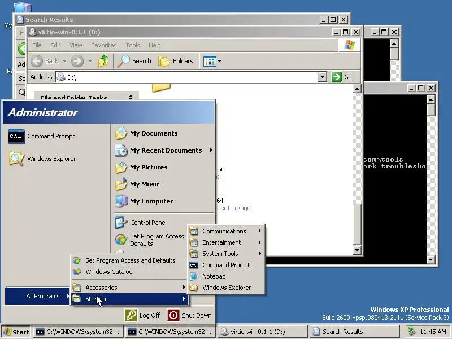Switch to the Search Results taskbar button
The height and width of the screenshot is (339, 452).
click(x=354, y=332)
